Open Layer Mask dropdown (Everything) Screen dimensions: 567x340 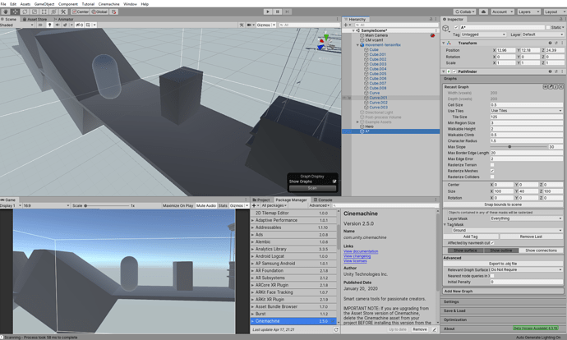[527, 218]
